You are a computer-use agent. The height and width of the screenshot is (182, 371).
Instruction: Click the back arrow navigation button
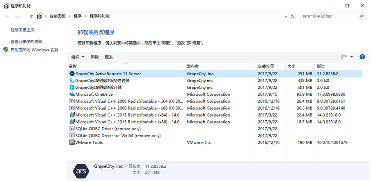pos(7,16)
